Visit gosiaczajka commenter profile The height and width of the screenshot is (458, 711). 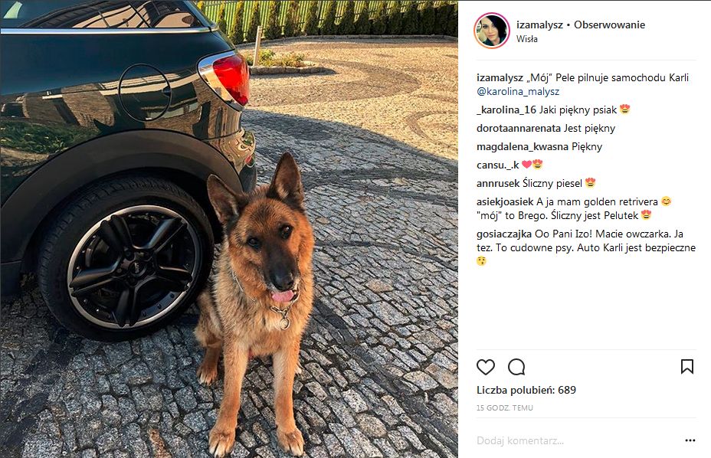504,234
